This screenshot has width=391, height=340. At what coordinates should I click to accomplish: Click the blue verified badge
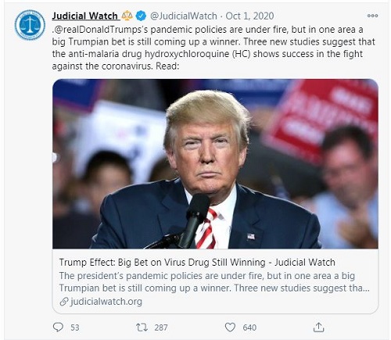tap(141, 16)
